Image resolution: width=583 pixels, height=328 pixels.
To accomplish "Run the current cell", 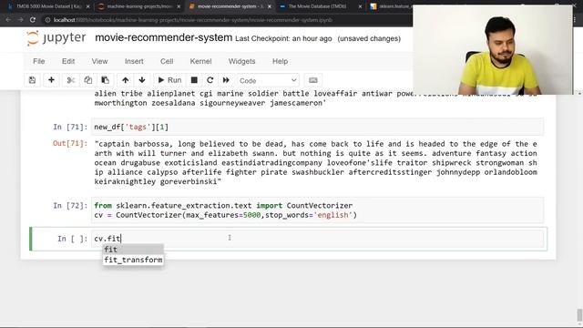I will coord(169,80).
